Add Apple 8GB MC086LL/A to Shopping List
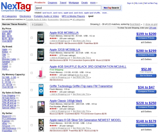Screen dimensions: 159x132 pos(60,41)
